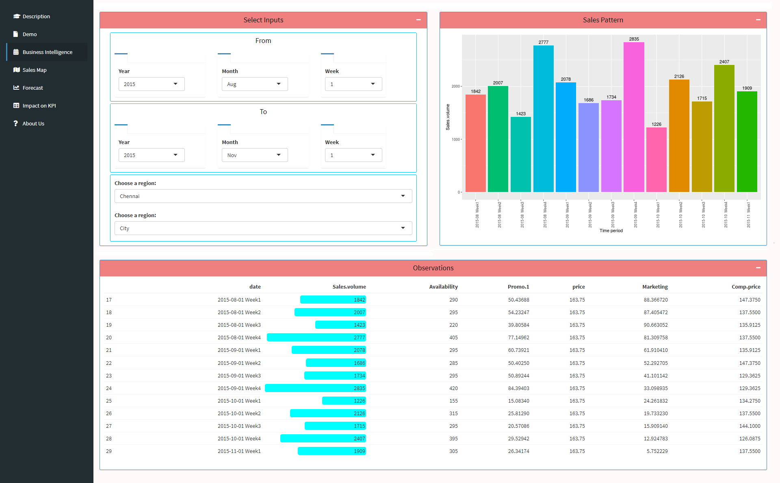Click the 1842 bar in Sales Pattern chart

pyautogui.click(x=476, y=143)
